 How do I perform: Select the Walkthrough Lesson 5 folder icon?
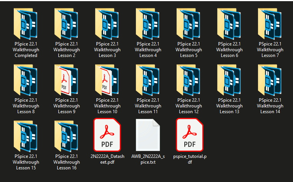(189, 24)
